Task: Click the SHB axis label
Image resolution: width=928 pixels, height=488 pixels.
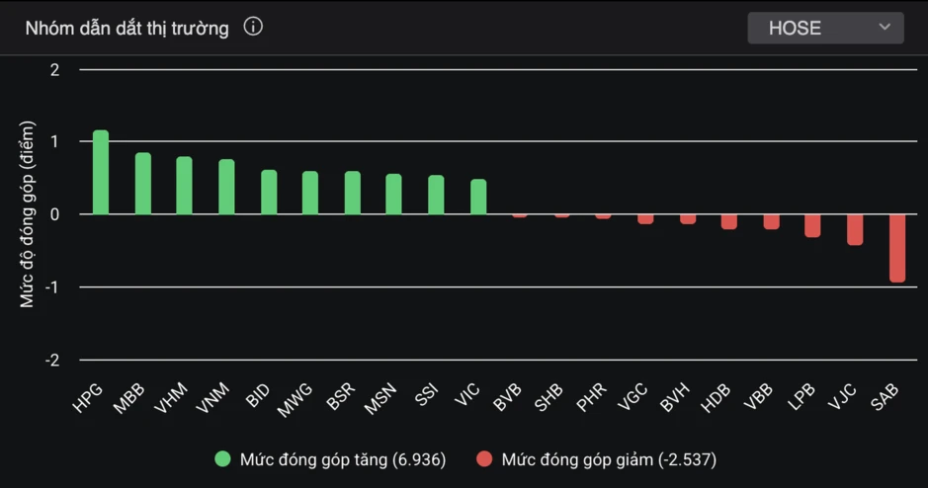Action: (548, 397)
